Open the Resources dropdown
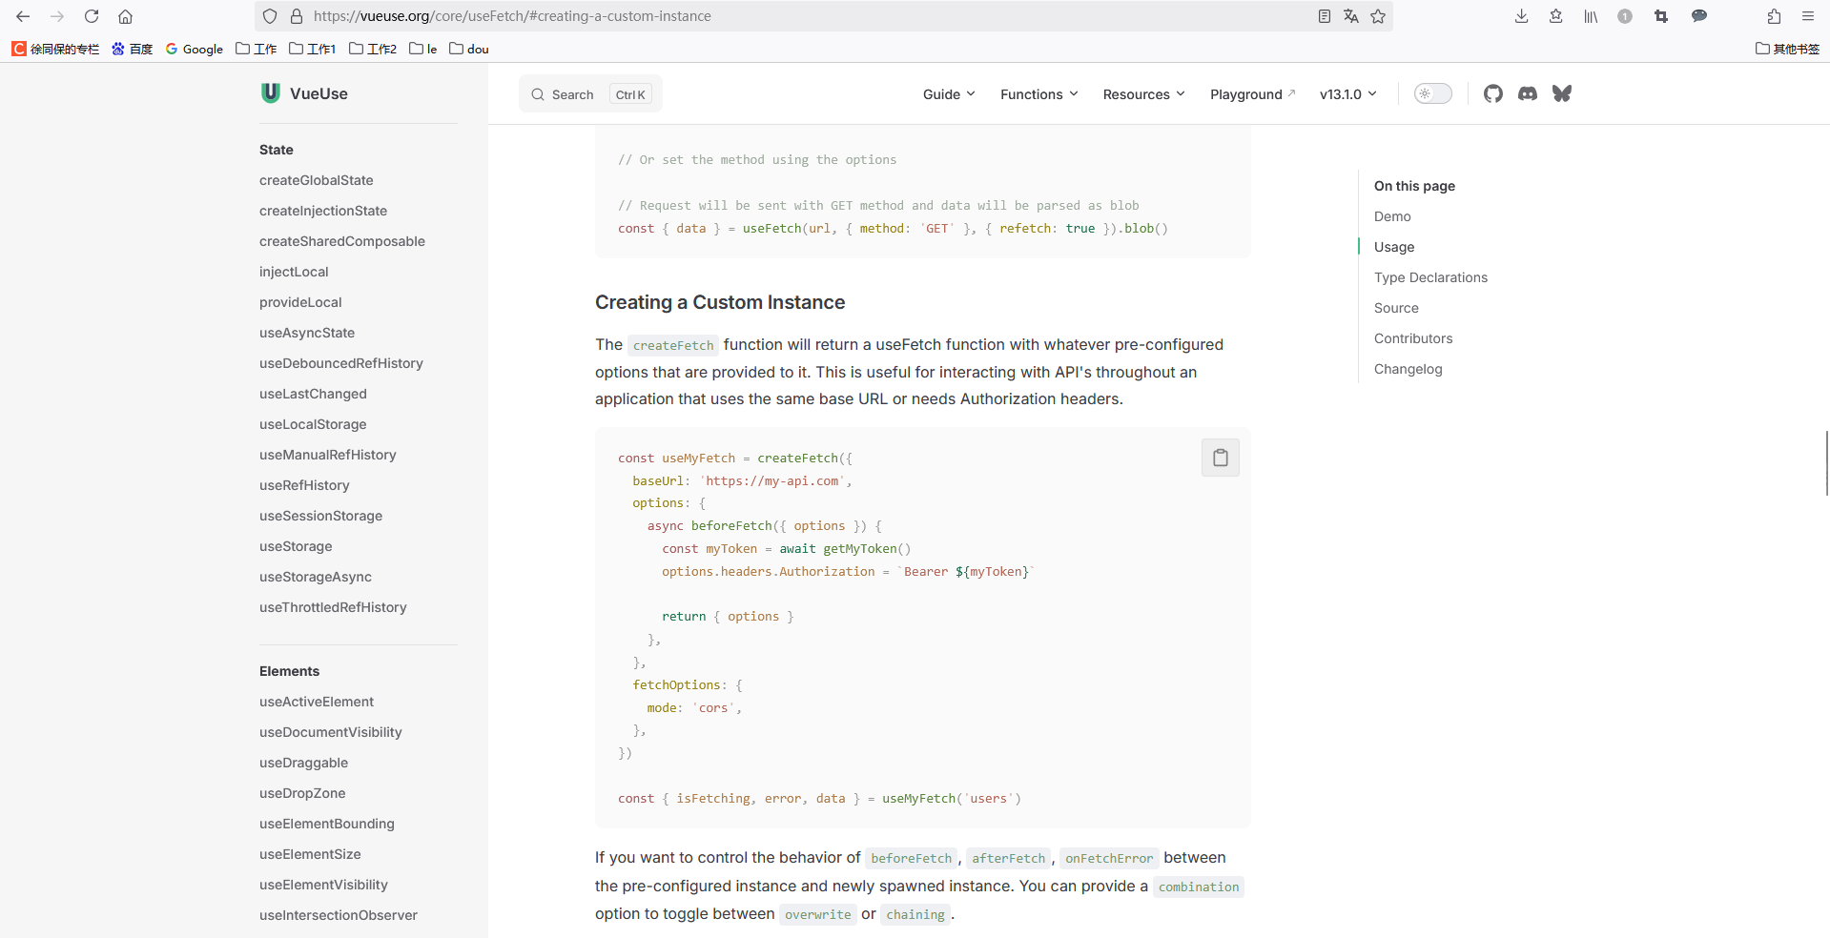Screen dimensions: 1830x938 (1142, 94)
